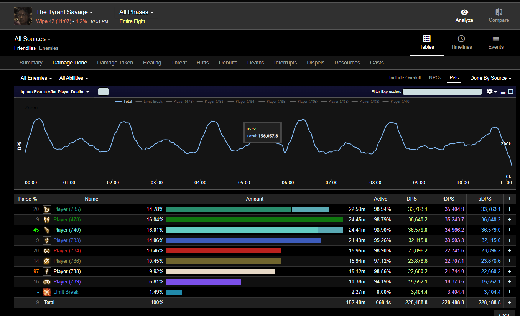Open the Limit Break name link

[x=66, y=292]
